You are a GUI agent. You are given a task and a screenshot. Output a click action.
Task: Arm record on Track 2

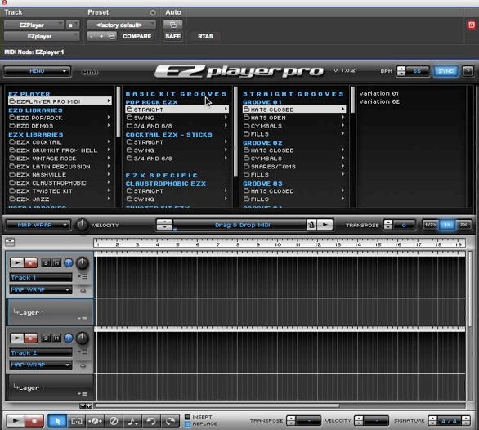30,338
